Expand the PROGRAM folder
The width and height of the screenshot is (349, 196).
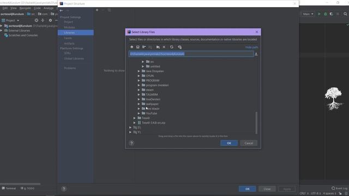point(139,81)
